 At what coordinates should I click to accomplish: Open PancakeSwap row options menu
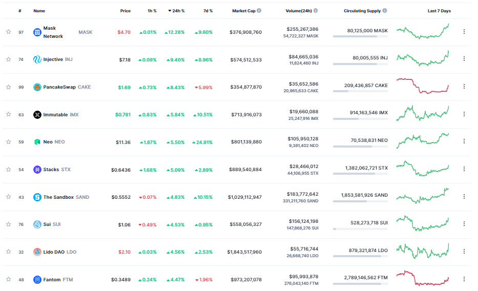[x=464, y=86]
